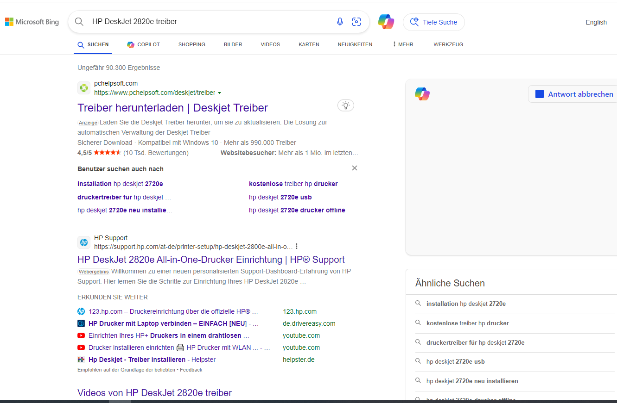Switch language to English
The image size is (617, 403).
coord(596,22)
